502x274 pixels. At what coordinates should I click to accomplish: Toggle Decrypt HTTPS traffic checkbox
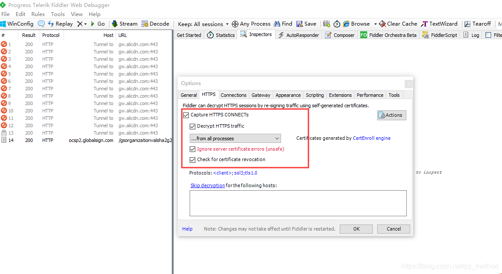pos(192,126)
